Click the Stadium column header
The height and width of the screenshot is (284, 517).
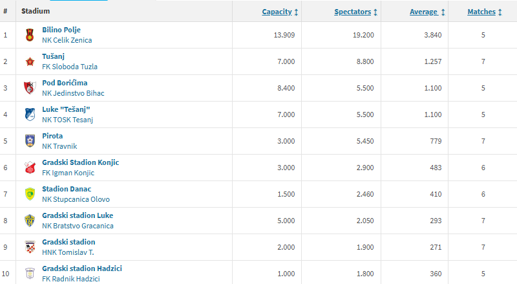pos(36,12)
